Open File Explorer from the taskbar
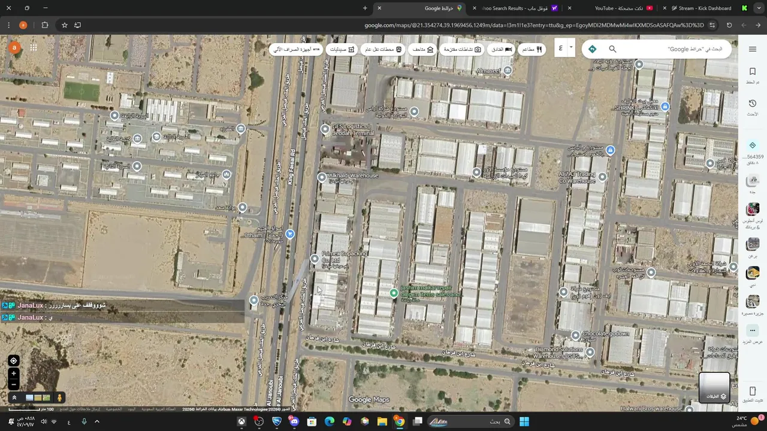The width and height of the screenshot is (767, 431). click(x=382, y=421)
